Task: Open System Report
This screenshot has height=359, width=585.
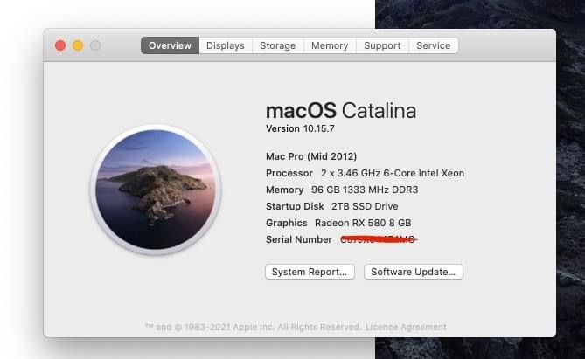Action: (x=310, y=272)
